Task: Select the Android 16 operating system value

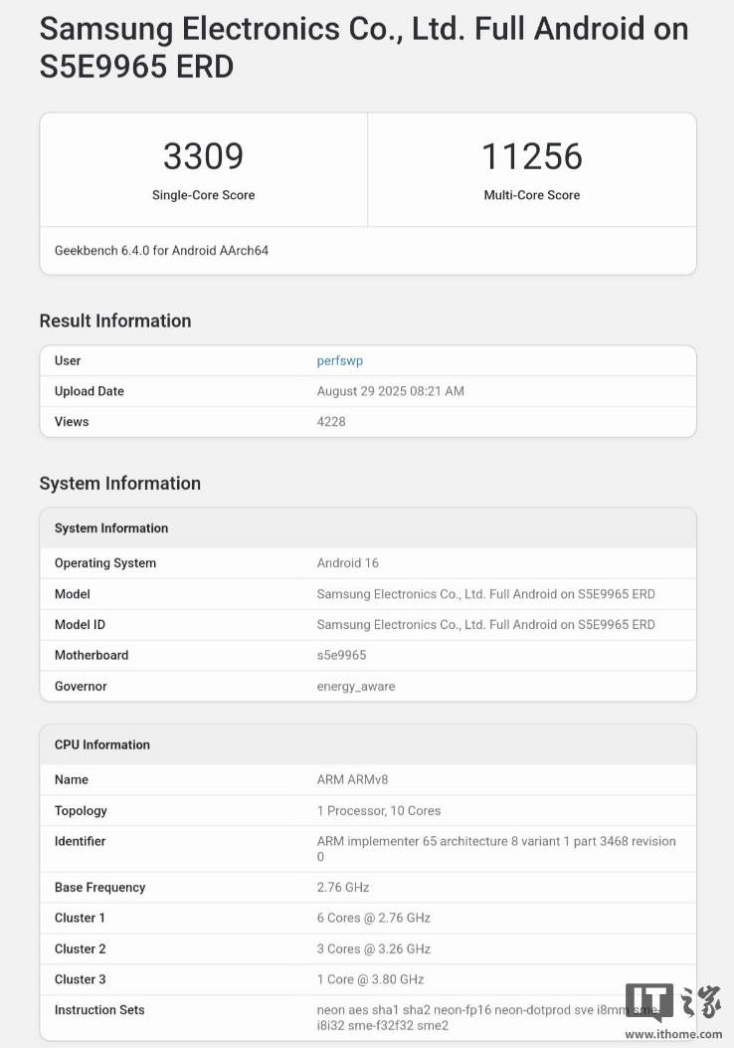Action: pos(347,563)
